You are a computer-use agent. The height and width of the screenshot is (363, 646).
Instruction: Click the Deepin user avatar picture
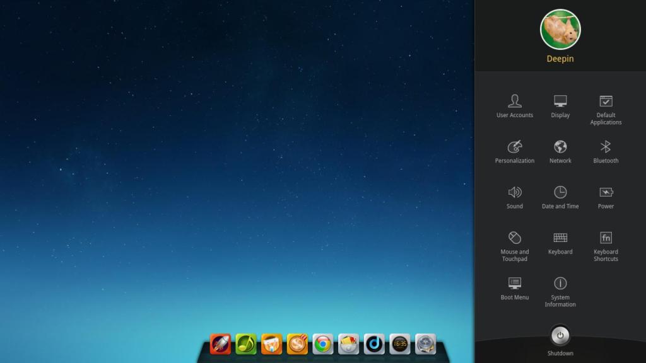pos(560,28)
